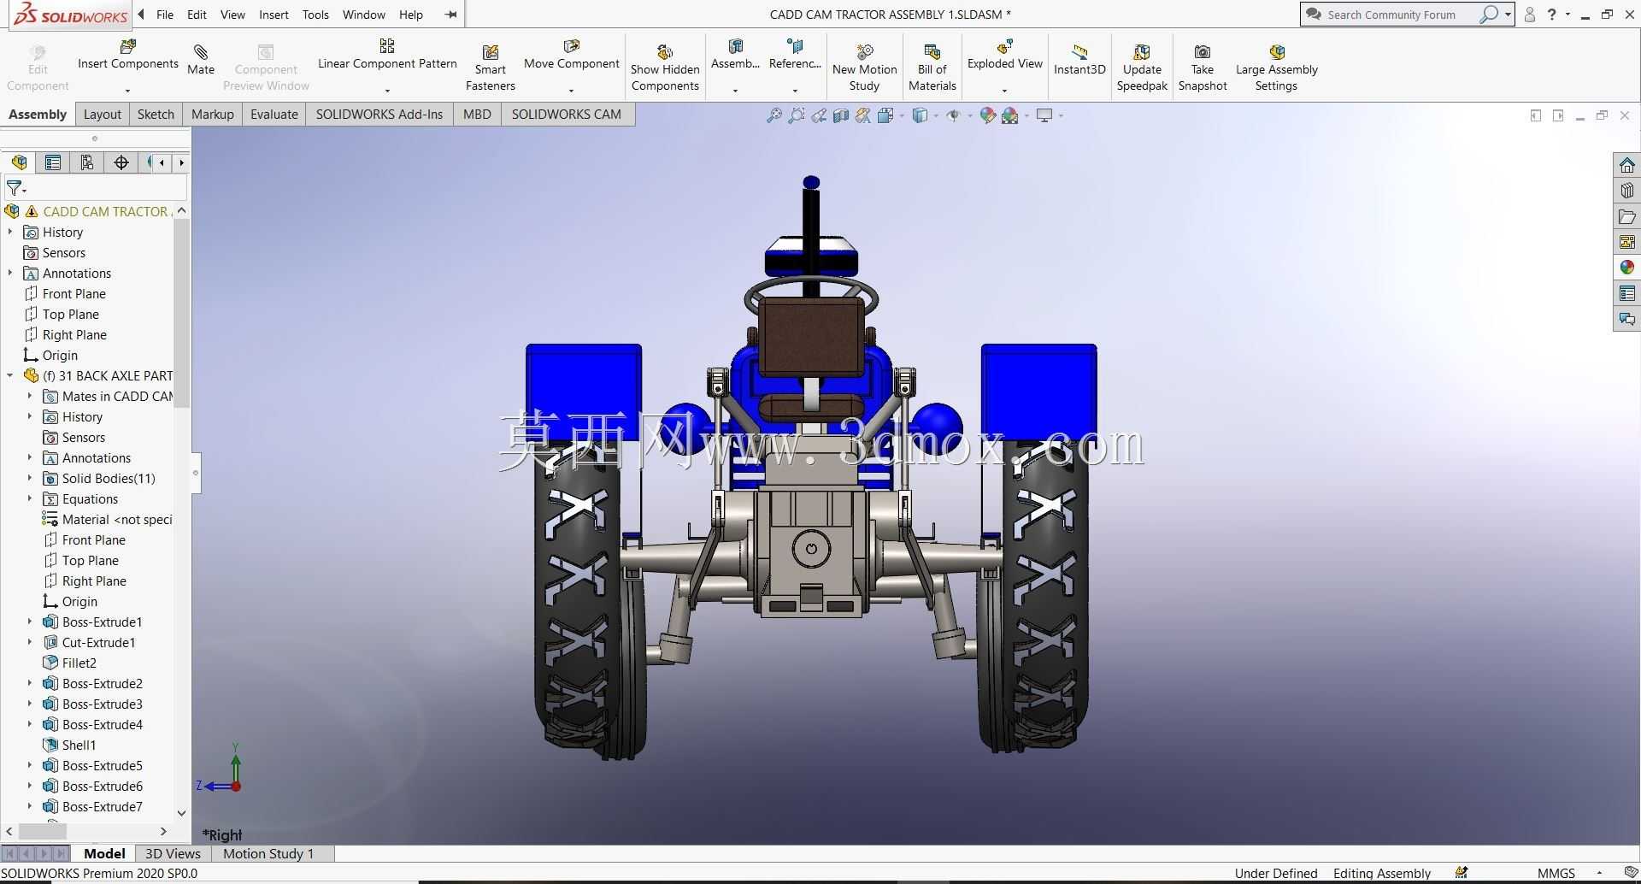Switch to the Sketch tab
Image resolution: width=1641 pixels, height=884 pixels.
click(x=156, y=115)
